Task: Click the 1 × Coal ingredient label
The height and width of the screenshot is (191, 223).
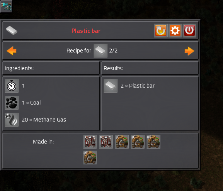Action: coord(31,103)
